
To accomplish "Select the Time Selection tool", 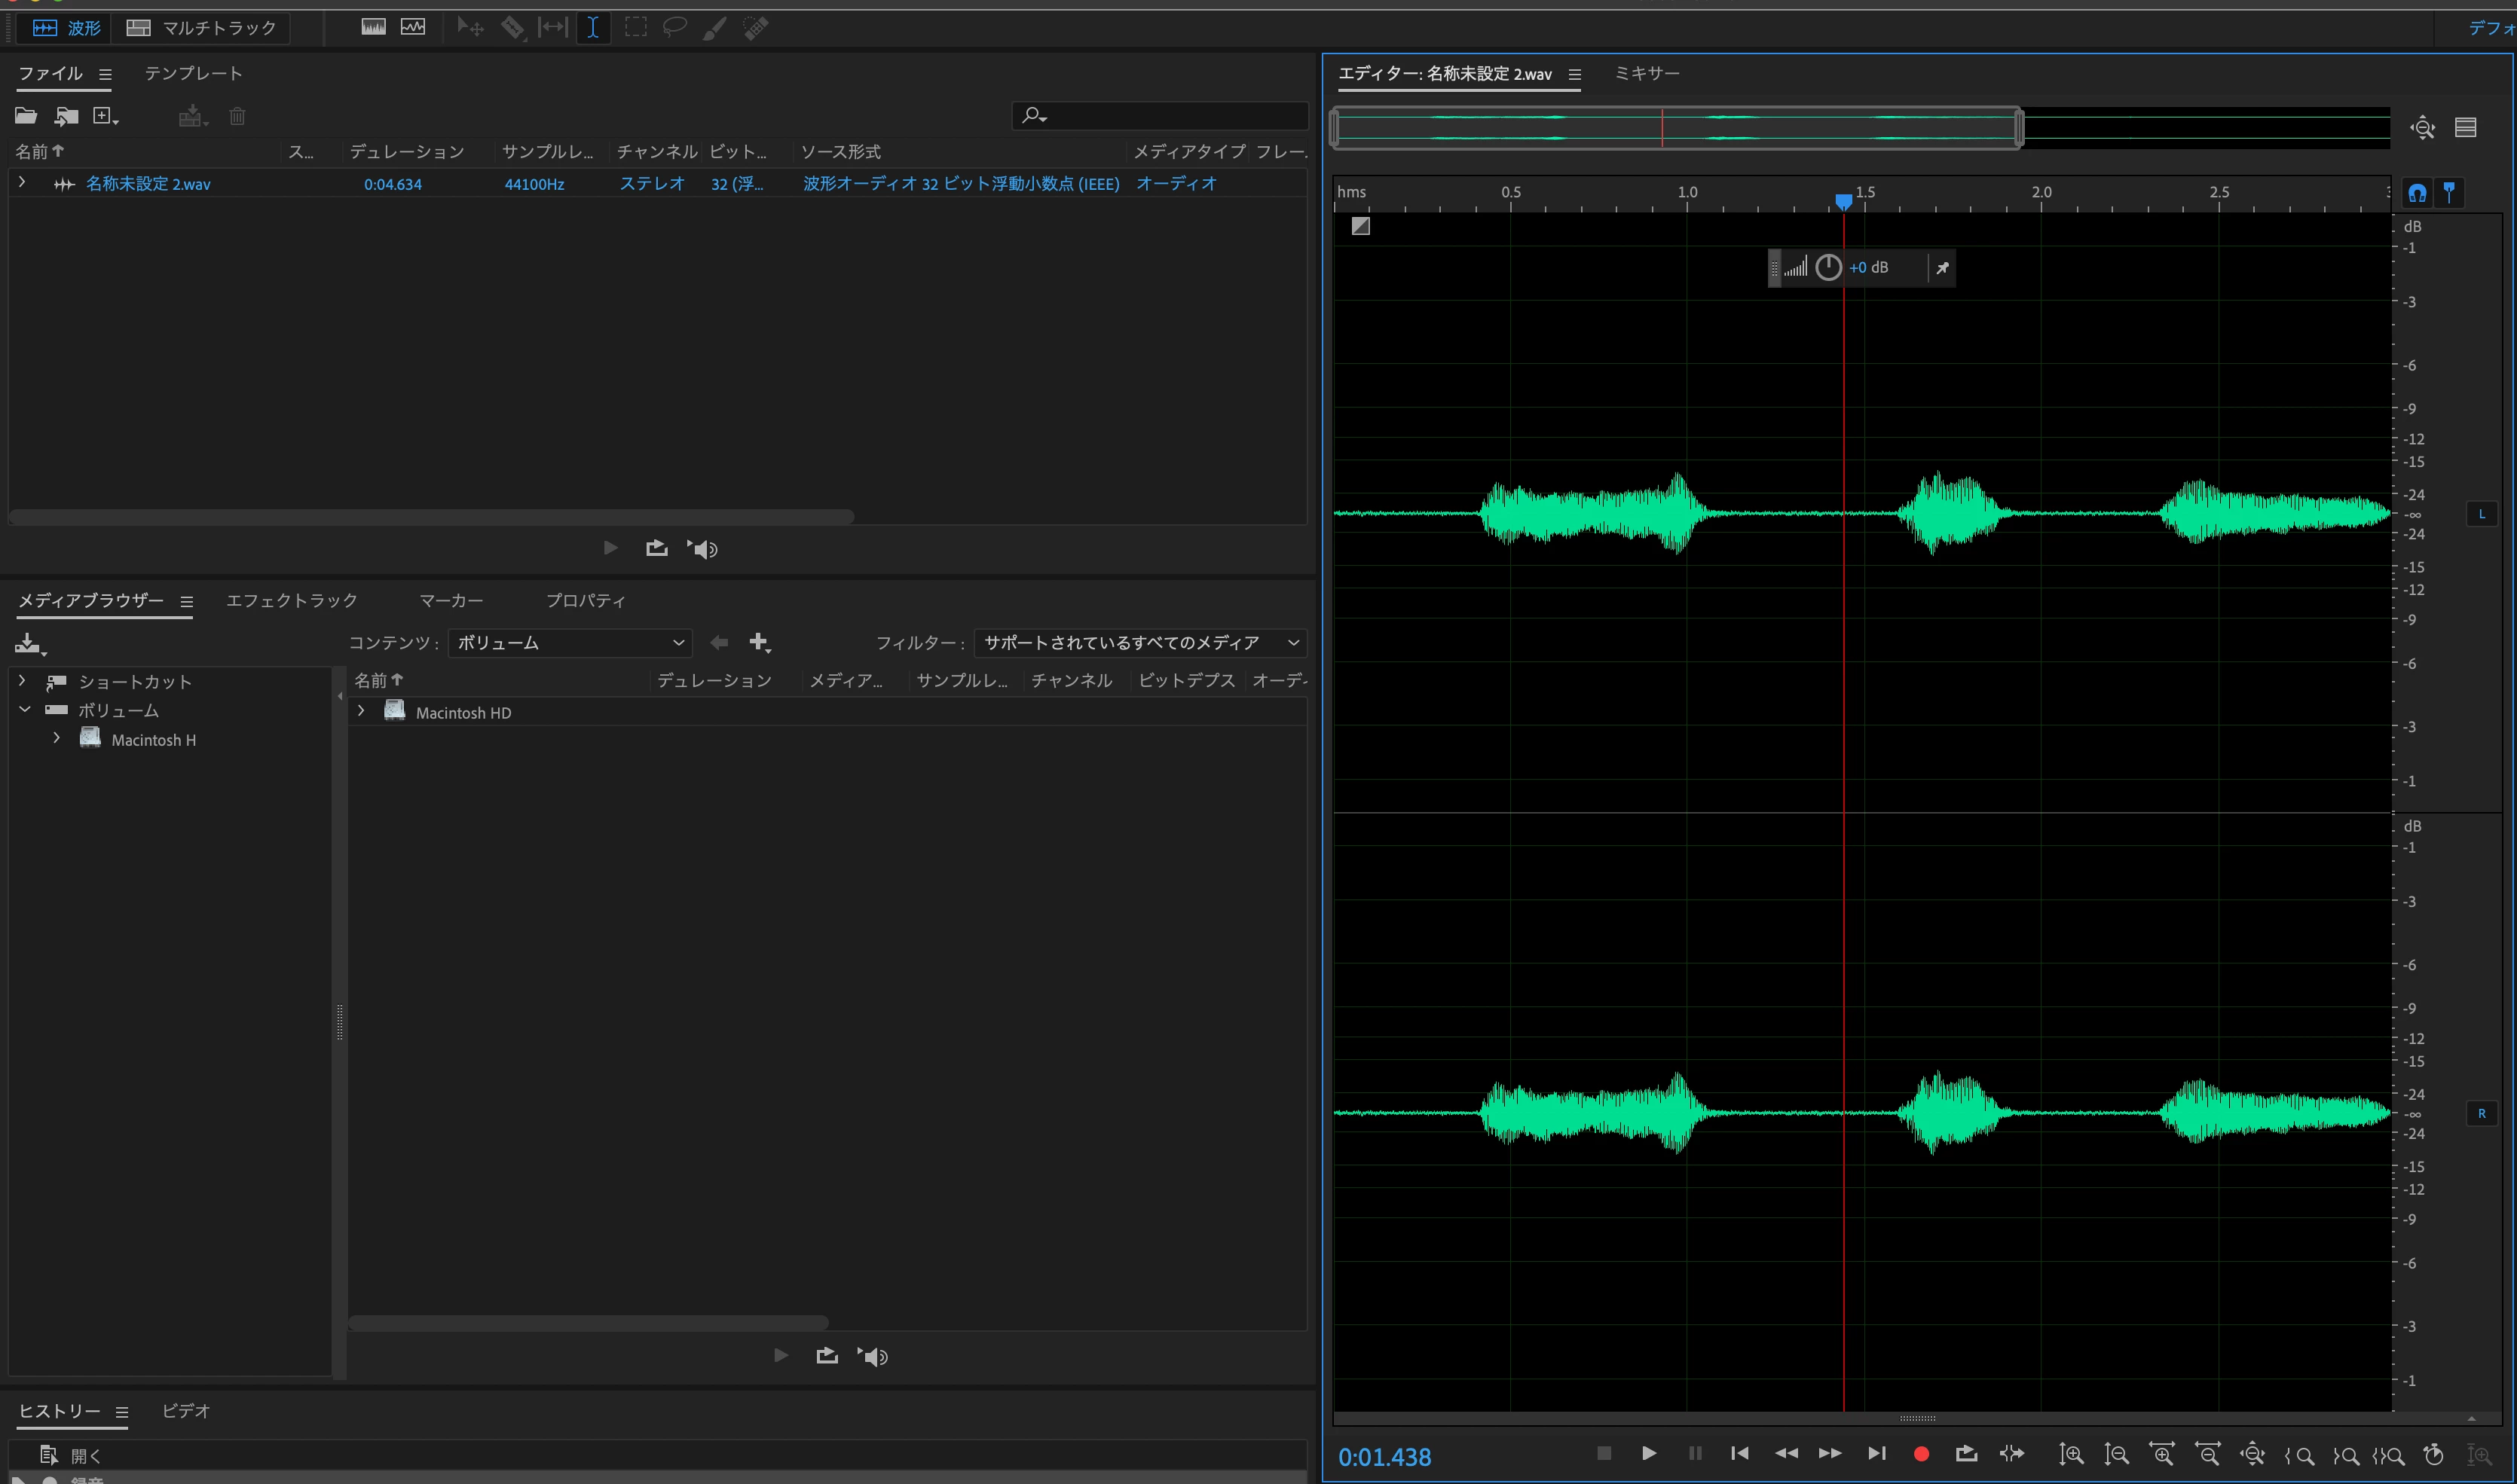I will (x=593, y=27).
